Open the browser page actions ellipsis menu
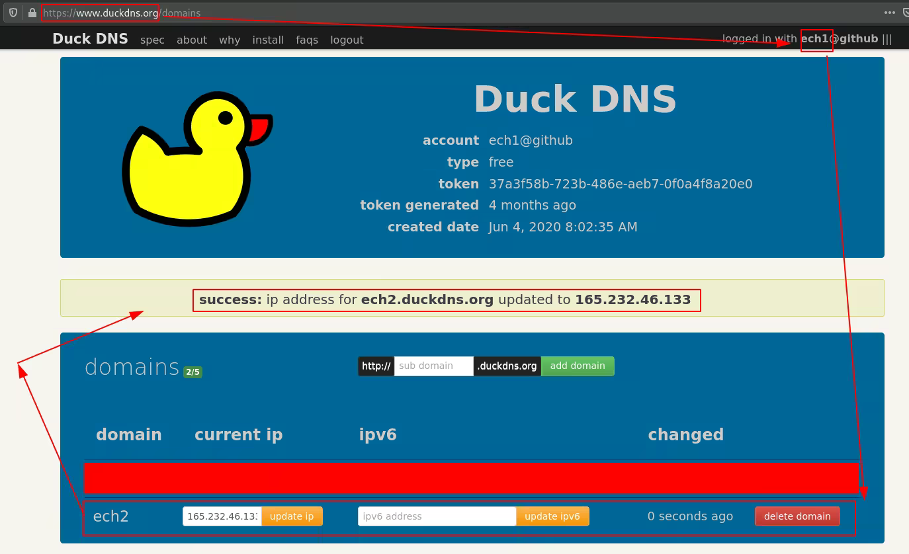Viewport: 909px width, 554px height. click(x=890, y=13)
